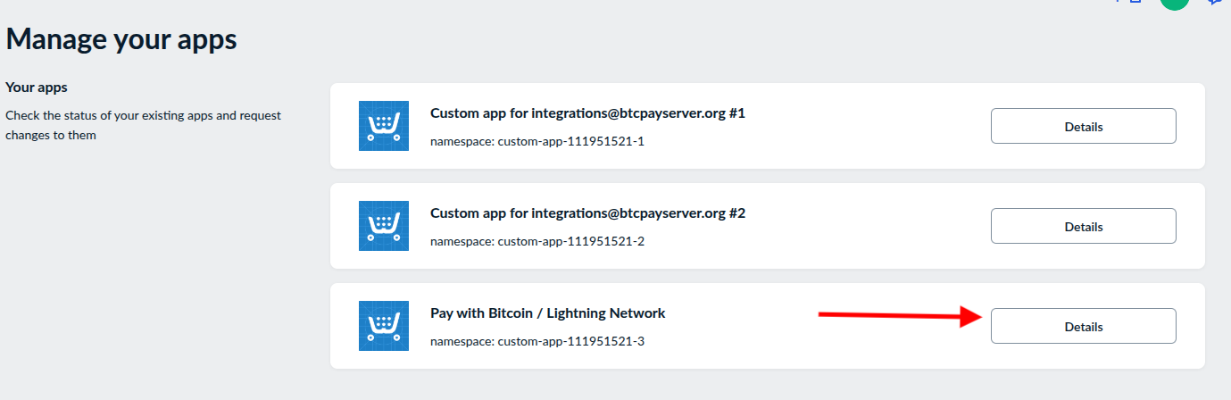The height and width of the screenshot is (400, 1231).
Task: Click namespace text 'custom-app-111951521-3'
Action: coord(570,342)
